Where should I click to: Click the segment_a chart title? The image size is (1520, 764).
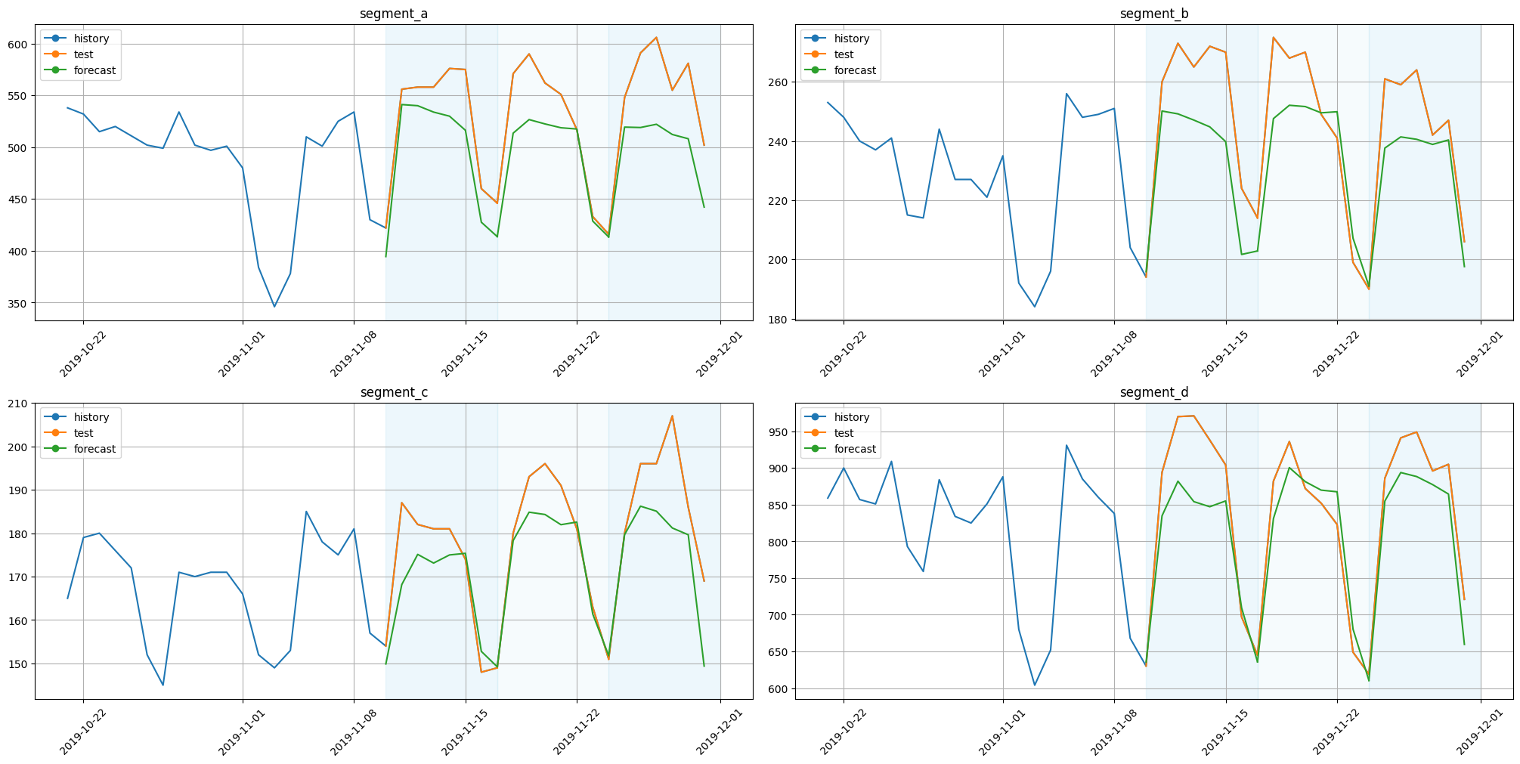click(x=394, y=14)
